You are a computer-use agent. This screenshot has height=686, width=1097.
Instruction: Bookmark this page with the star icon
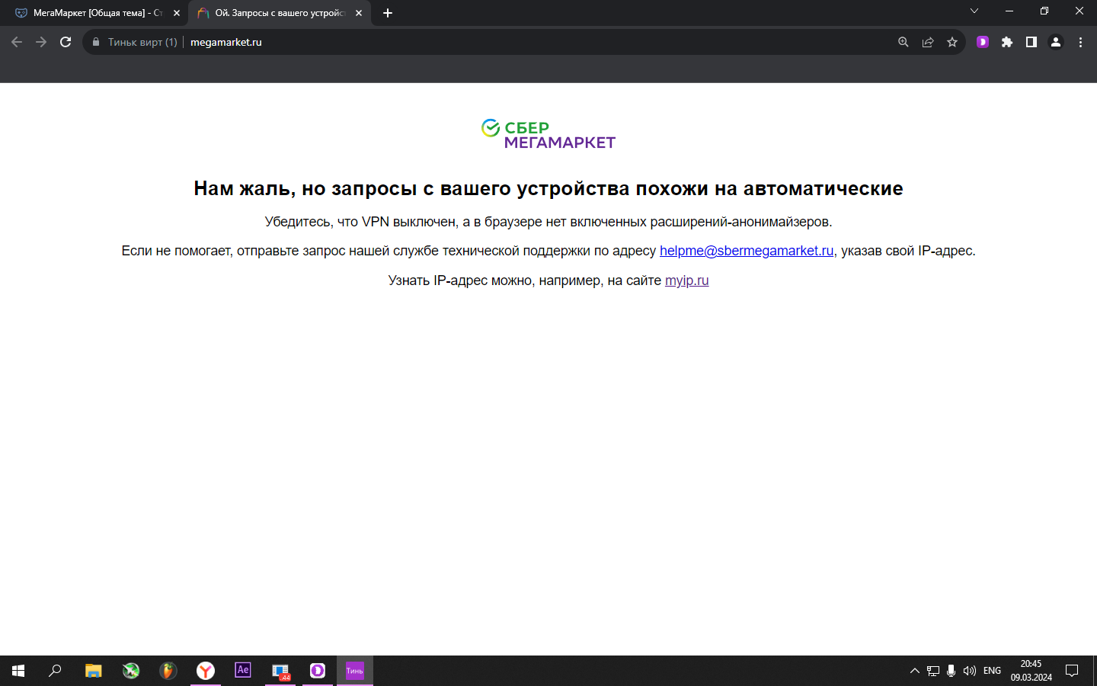[x=952, y=42]
